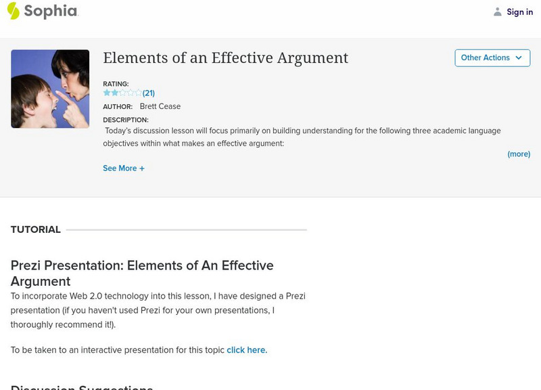Click the Sophia wordmark text

[x=51, y=12]
